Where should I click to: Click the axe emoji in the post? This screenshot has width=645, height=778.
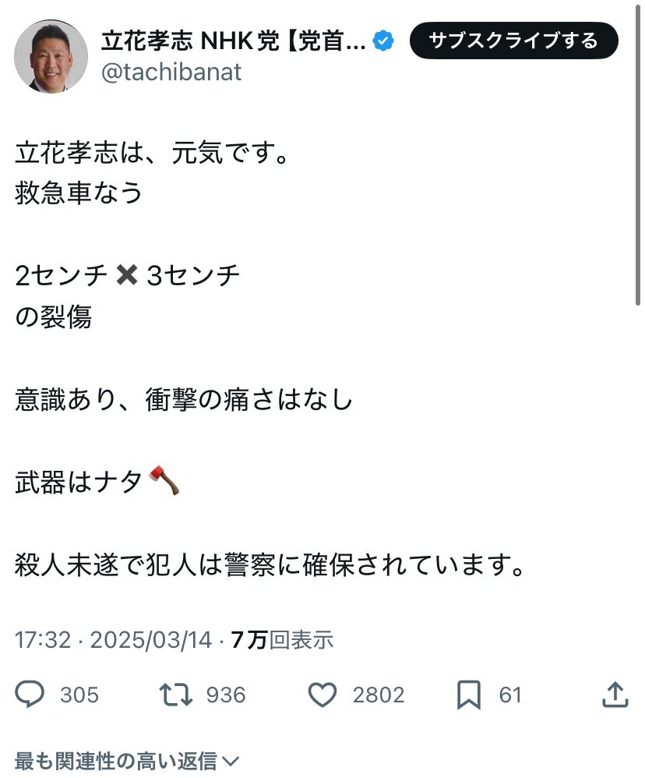pyautogui.click(x=164, y=480)
